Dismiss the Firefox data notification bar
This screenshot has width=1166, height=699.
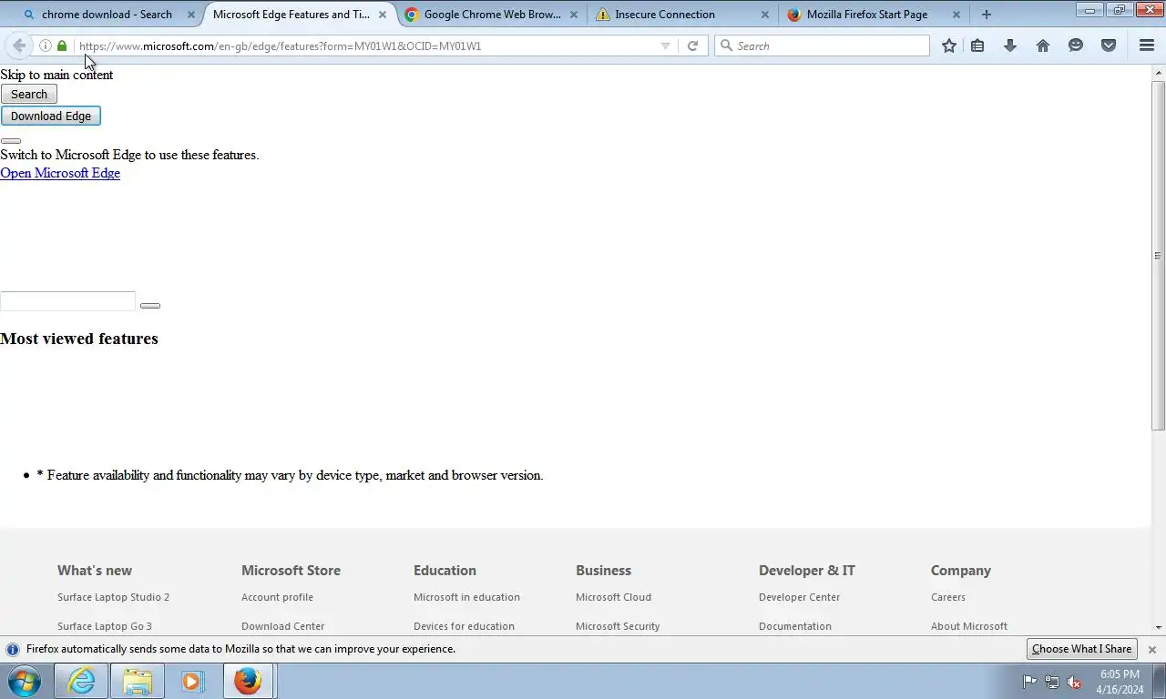tap(1151, 649)
